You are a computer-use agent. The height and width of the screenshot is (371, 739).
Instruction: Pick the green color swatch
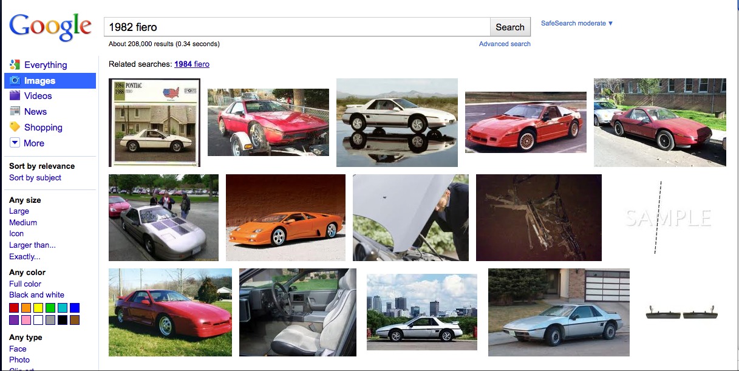tap(50, 308)
